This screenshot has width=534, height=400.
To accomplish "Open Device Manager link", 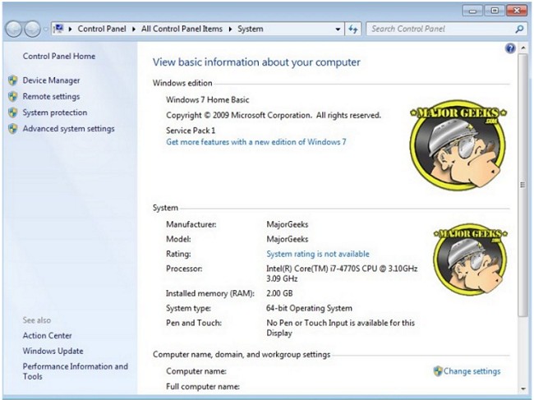I will click(x=51, y=80).
